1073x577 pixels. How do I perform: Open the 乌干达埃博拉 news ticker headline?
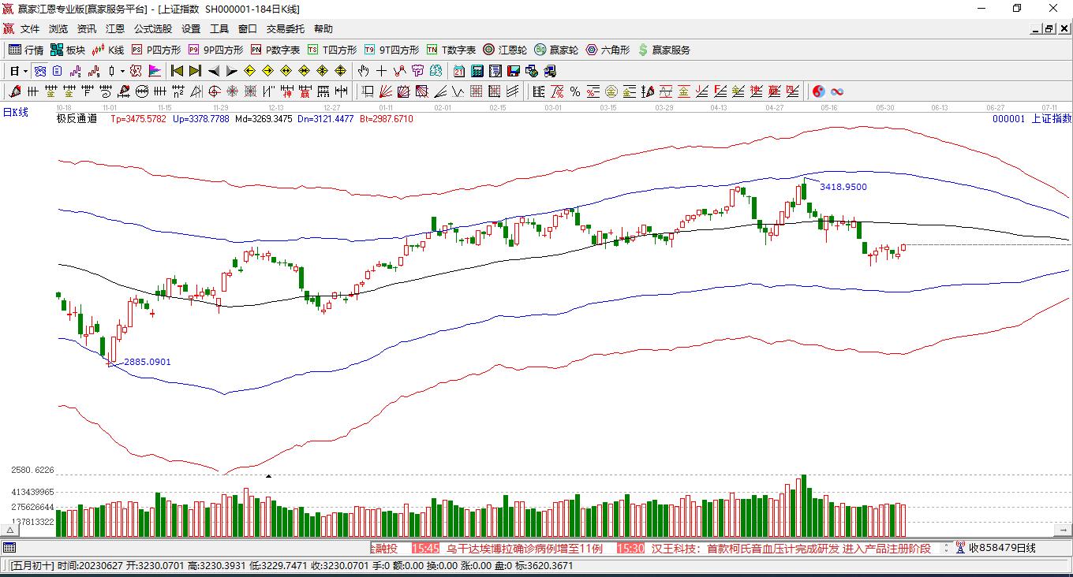(x=524, y=549)
